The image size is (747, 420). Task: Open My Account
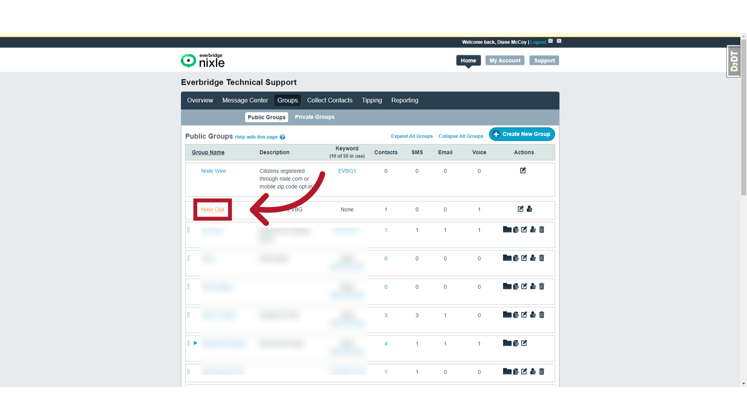505,60
